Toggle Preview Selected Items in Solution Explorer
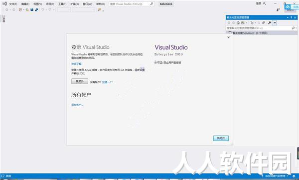The width and height of the screenshot is (299, 180). point(274,23)
